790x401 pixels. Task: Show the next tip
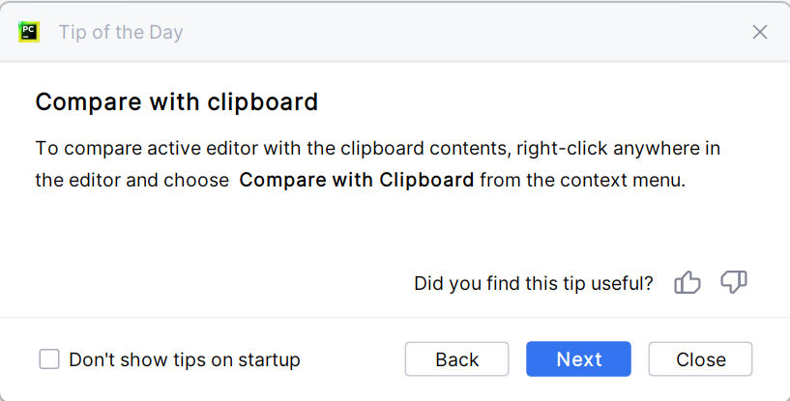point(578,359)
